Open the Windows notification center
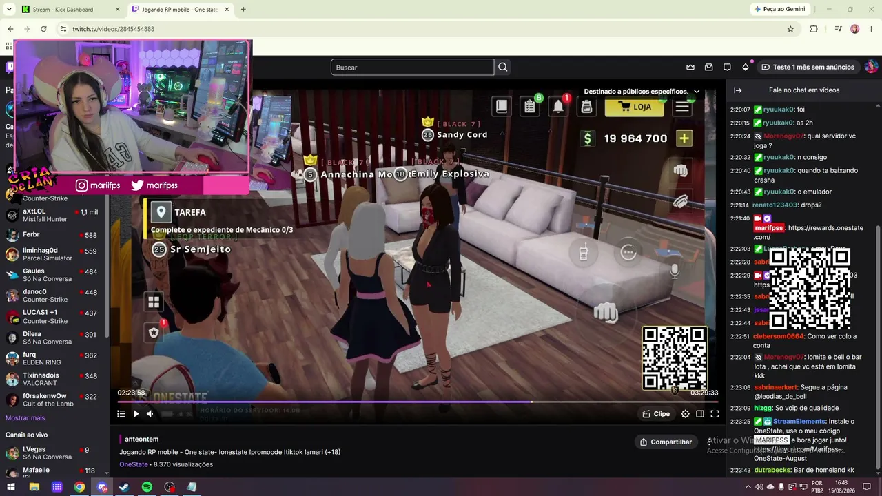The image size is (882, 496). 867,487
